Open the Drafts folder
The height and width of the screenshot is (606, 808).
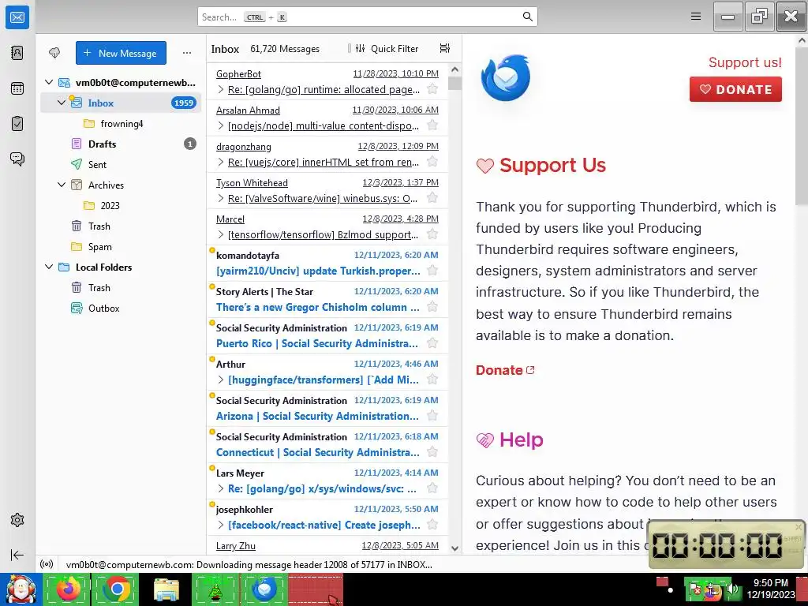(121, 144)
